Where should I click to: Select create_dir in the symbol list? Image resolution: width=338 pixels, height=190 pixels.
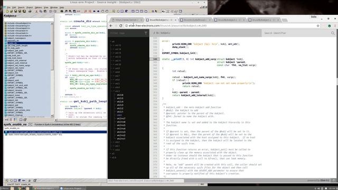tap(27, 43)
